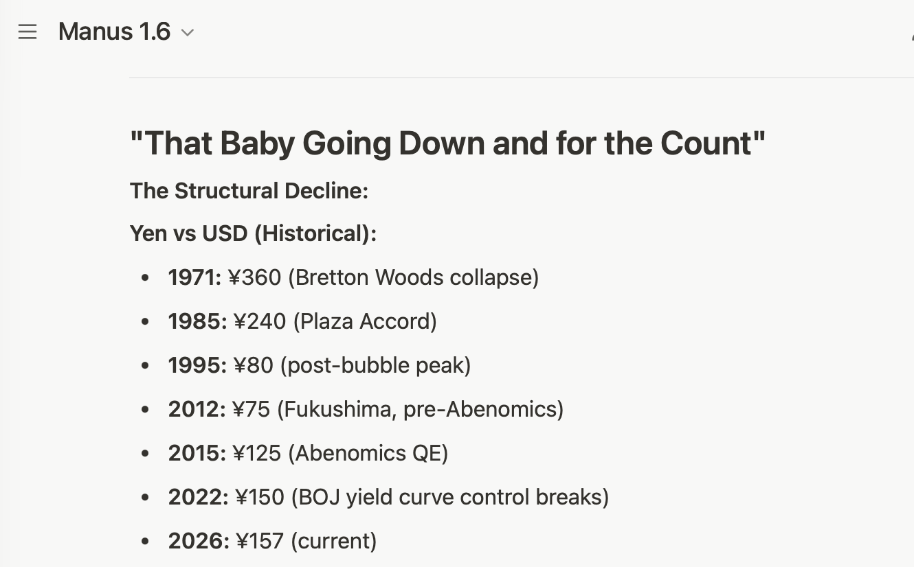Open the hamburger sidebar menu
This screenshot has width=914, height=567.
tap(27, 32)
